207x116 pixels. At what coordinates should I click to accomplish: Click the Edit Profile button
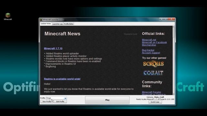click(60, 101)
